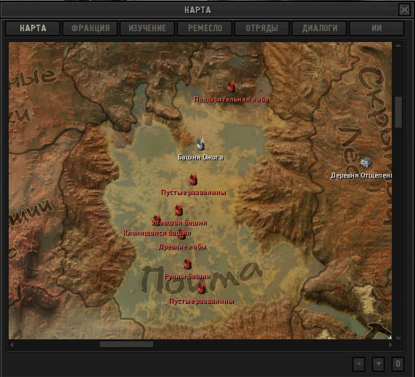The width and height of the screenshot is (415, 377).
Task: Click the Пустые развалины marker below Башня Ожога
Action: (x=194, y=179)
